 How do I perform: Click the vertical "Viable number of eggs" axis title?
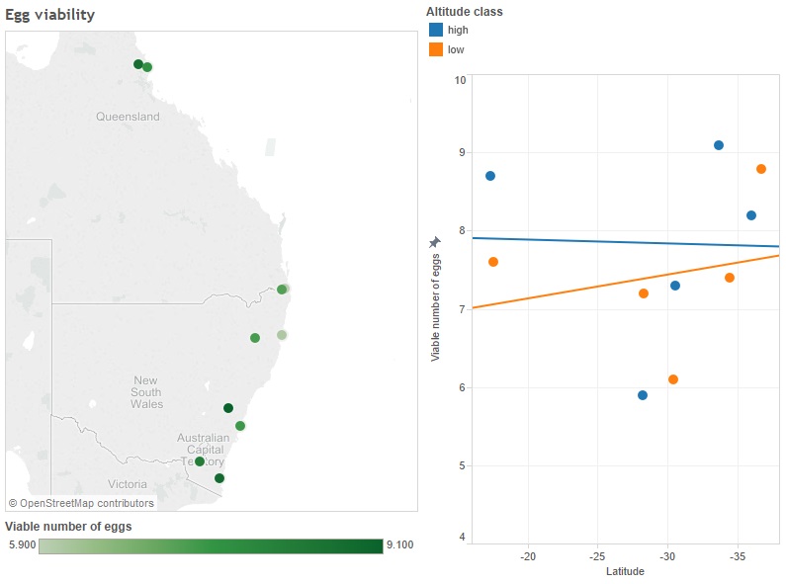click(x=436, y=307)
